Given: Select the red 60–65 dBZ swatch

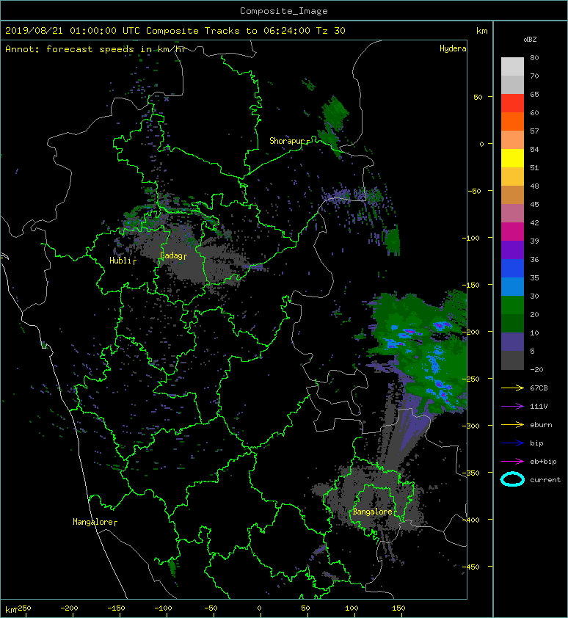Looking at the screenshot, I should point(512,103).
